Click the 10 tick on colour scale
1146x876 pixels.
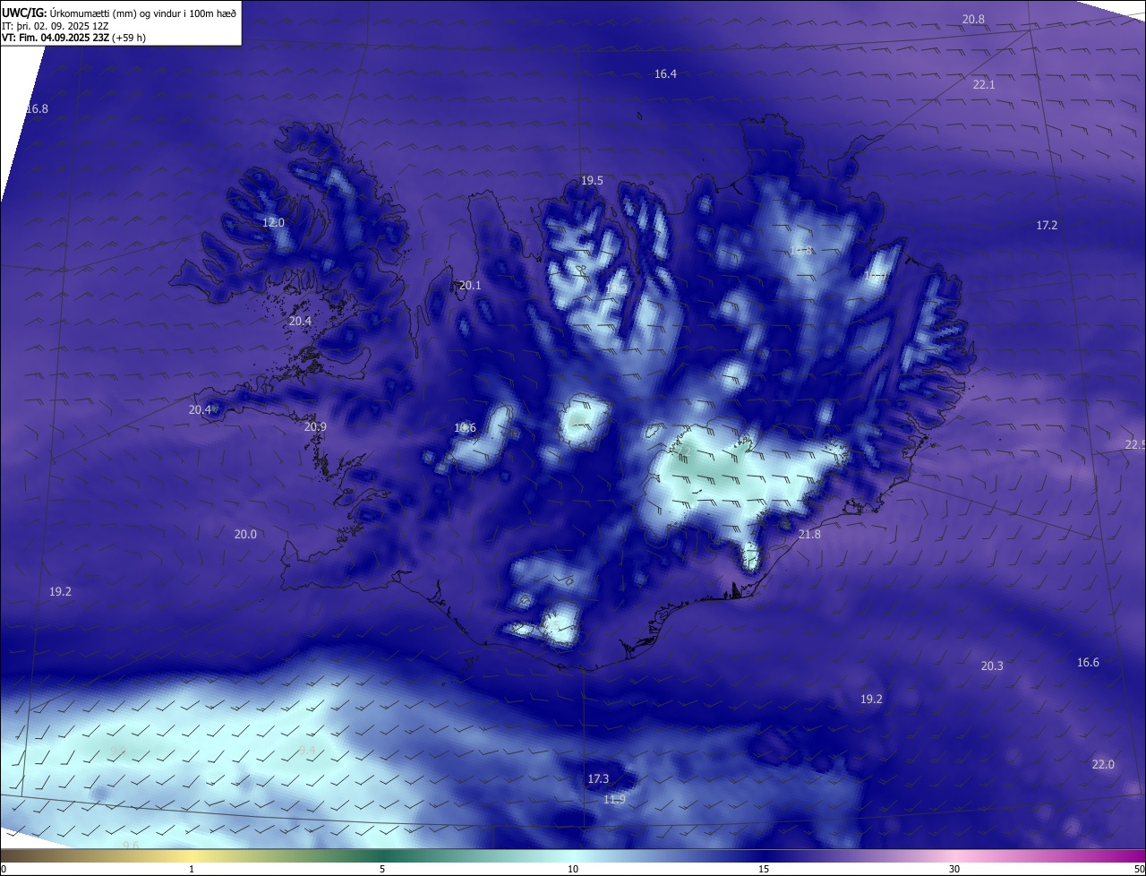573,870
